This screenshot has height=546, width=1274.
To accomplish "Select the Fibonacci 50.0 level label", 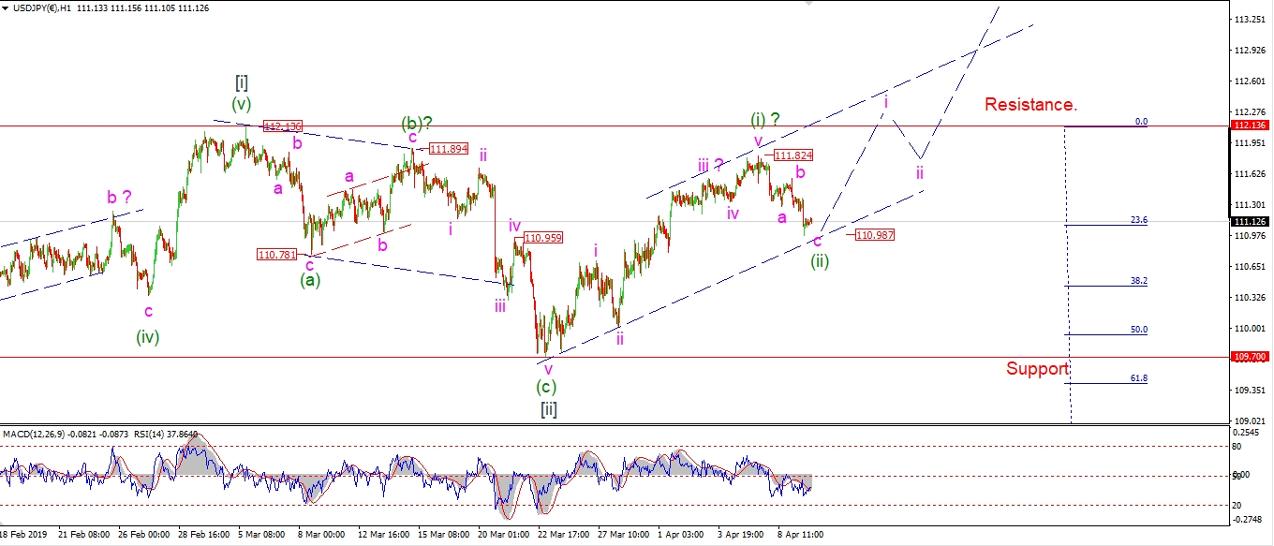I will pyautogui.click(x=1139, y=330).
